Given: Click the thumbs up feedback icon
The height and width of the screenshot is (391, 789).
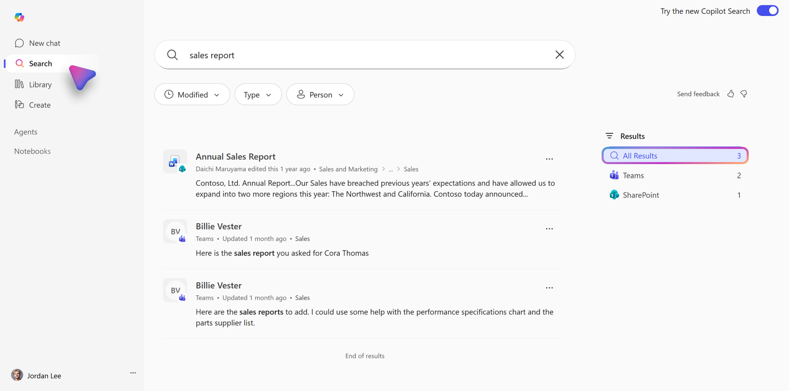Looking at the screenshot, I should (x=731, y=94).
